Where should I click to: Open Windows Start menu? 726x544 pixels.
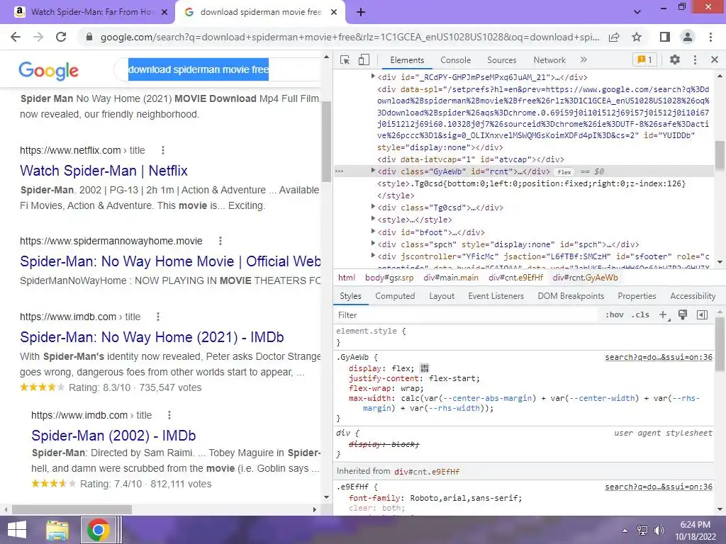tap(17, 530)
